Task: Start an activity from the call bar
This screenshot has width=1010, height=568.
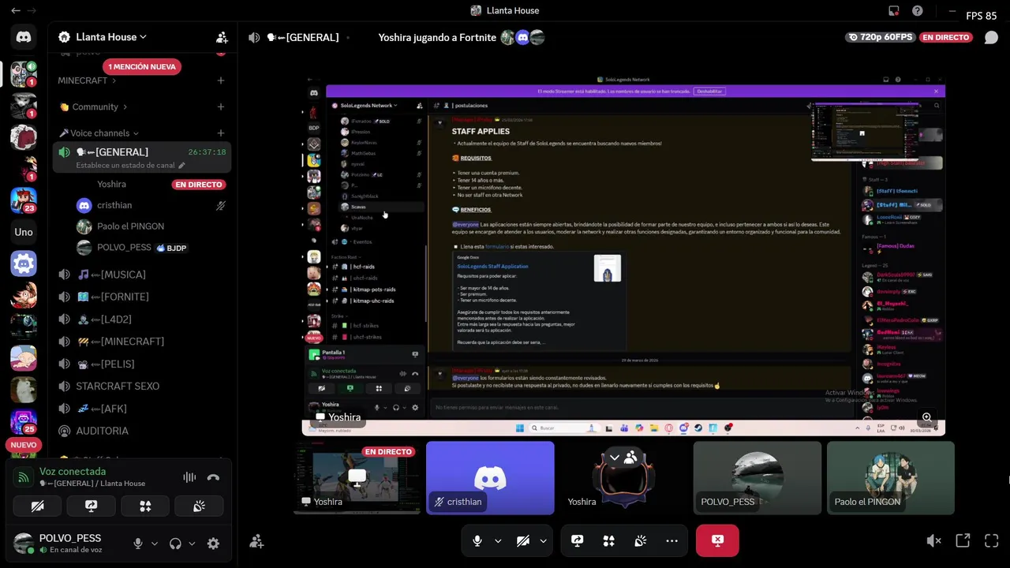Action: coord(608,540)
